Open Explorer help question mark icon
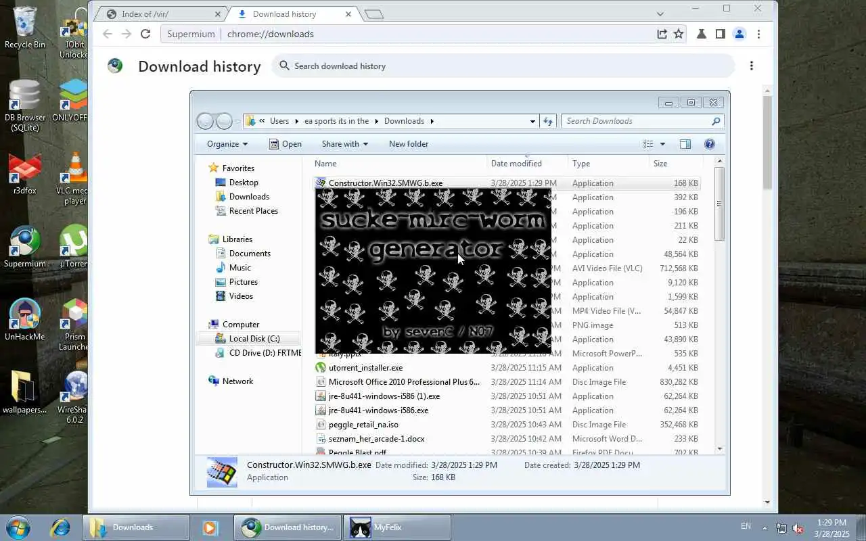Viewport: 866px width, 541px height. (710, 144)
